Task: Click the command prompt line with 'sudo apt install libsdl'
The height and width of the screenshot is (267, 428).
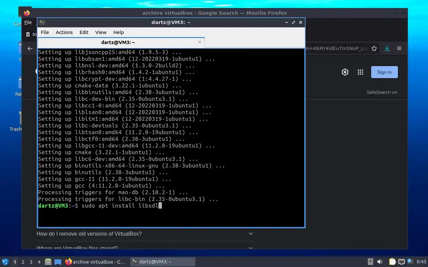Action: (100, 206)
